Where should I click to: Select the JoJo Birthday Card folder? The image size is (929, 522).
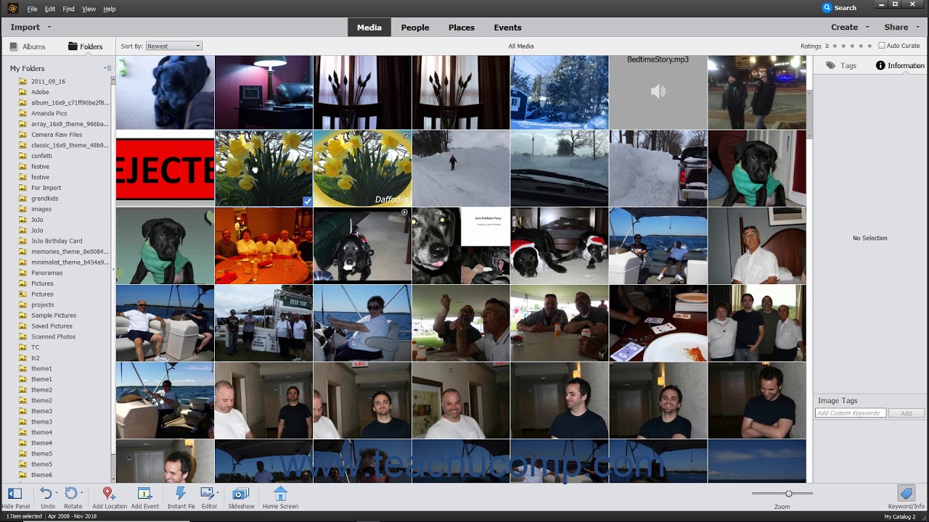click(56, 241)
